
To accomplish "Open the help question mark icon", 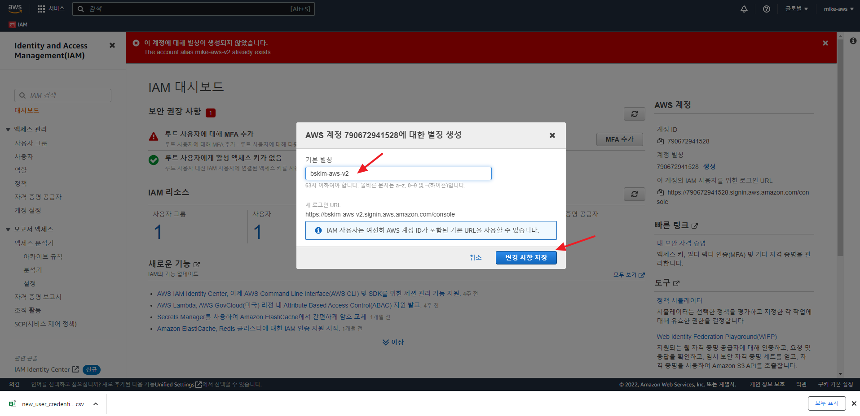I will pyautogui.click(x=767, y=9).
